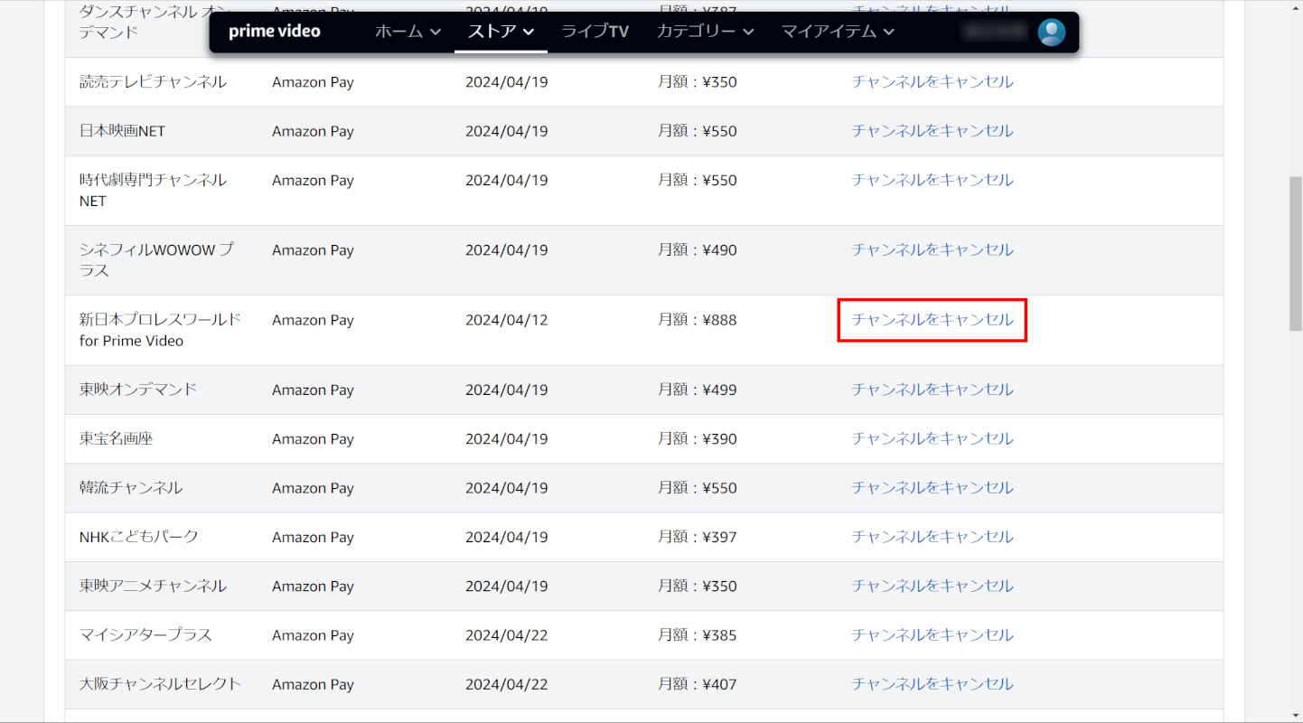Screen dimensions: 1303x723
Task: Cancel the 日本映画NET channel
Action: click(933, 131)
